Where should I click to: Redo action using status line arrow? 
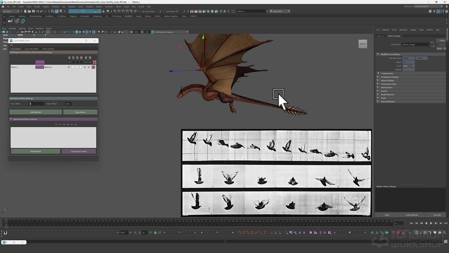(x=42, y=12)
